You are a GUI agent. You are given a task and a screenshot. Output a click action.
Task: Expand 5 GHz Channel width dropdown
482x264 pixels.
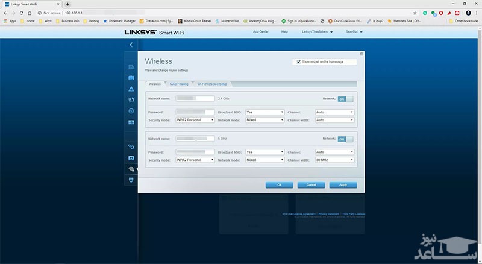(334, 160)
